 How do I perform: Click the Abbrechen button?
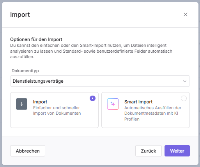[x=28, y=151]
